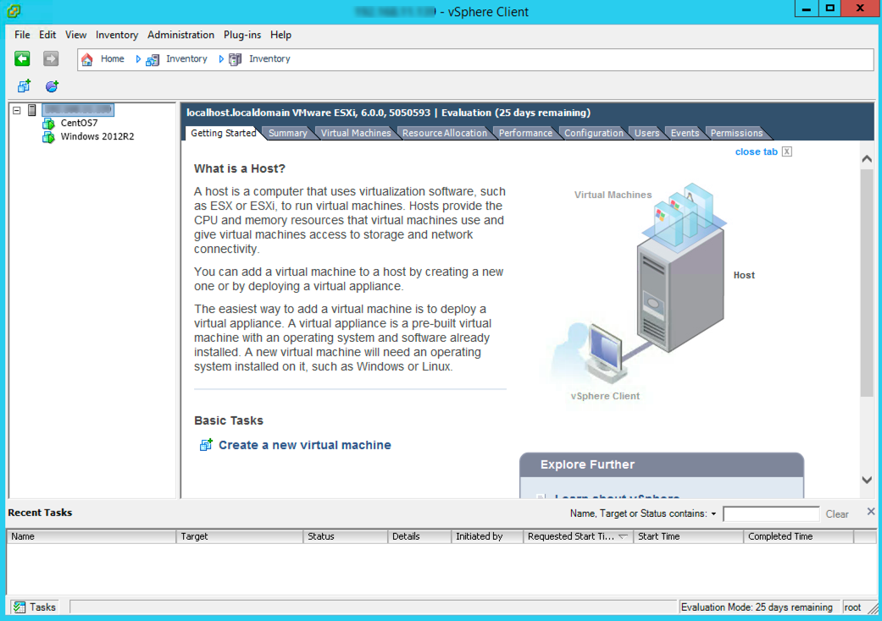Open the Plug-ins menu
882x621 pixels.
click(x=242, y=35)
